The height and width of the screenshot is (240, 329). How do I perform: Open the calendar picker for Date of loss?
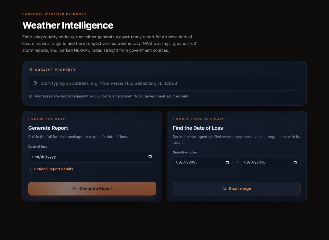point(150,156)
